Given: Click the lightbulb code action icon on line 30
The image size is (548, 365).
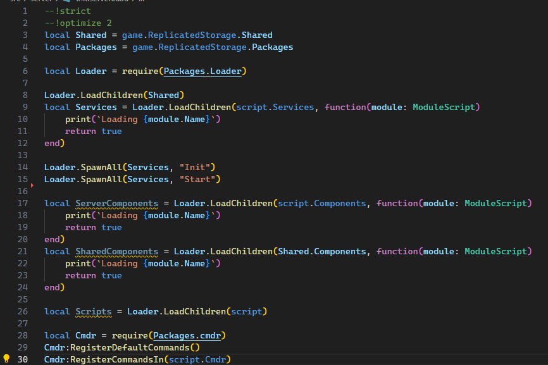Looking at the screenshot, I should pos(6,359).
